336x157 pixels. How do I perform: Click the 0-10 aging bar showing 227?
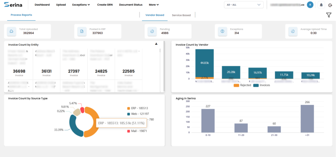(x=208, y=121)
